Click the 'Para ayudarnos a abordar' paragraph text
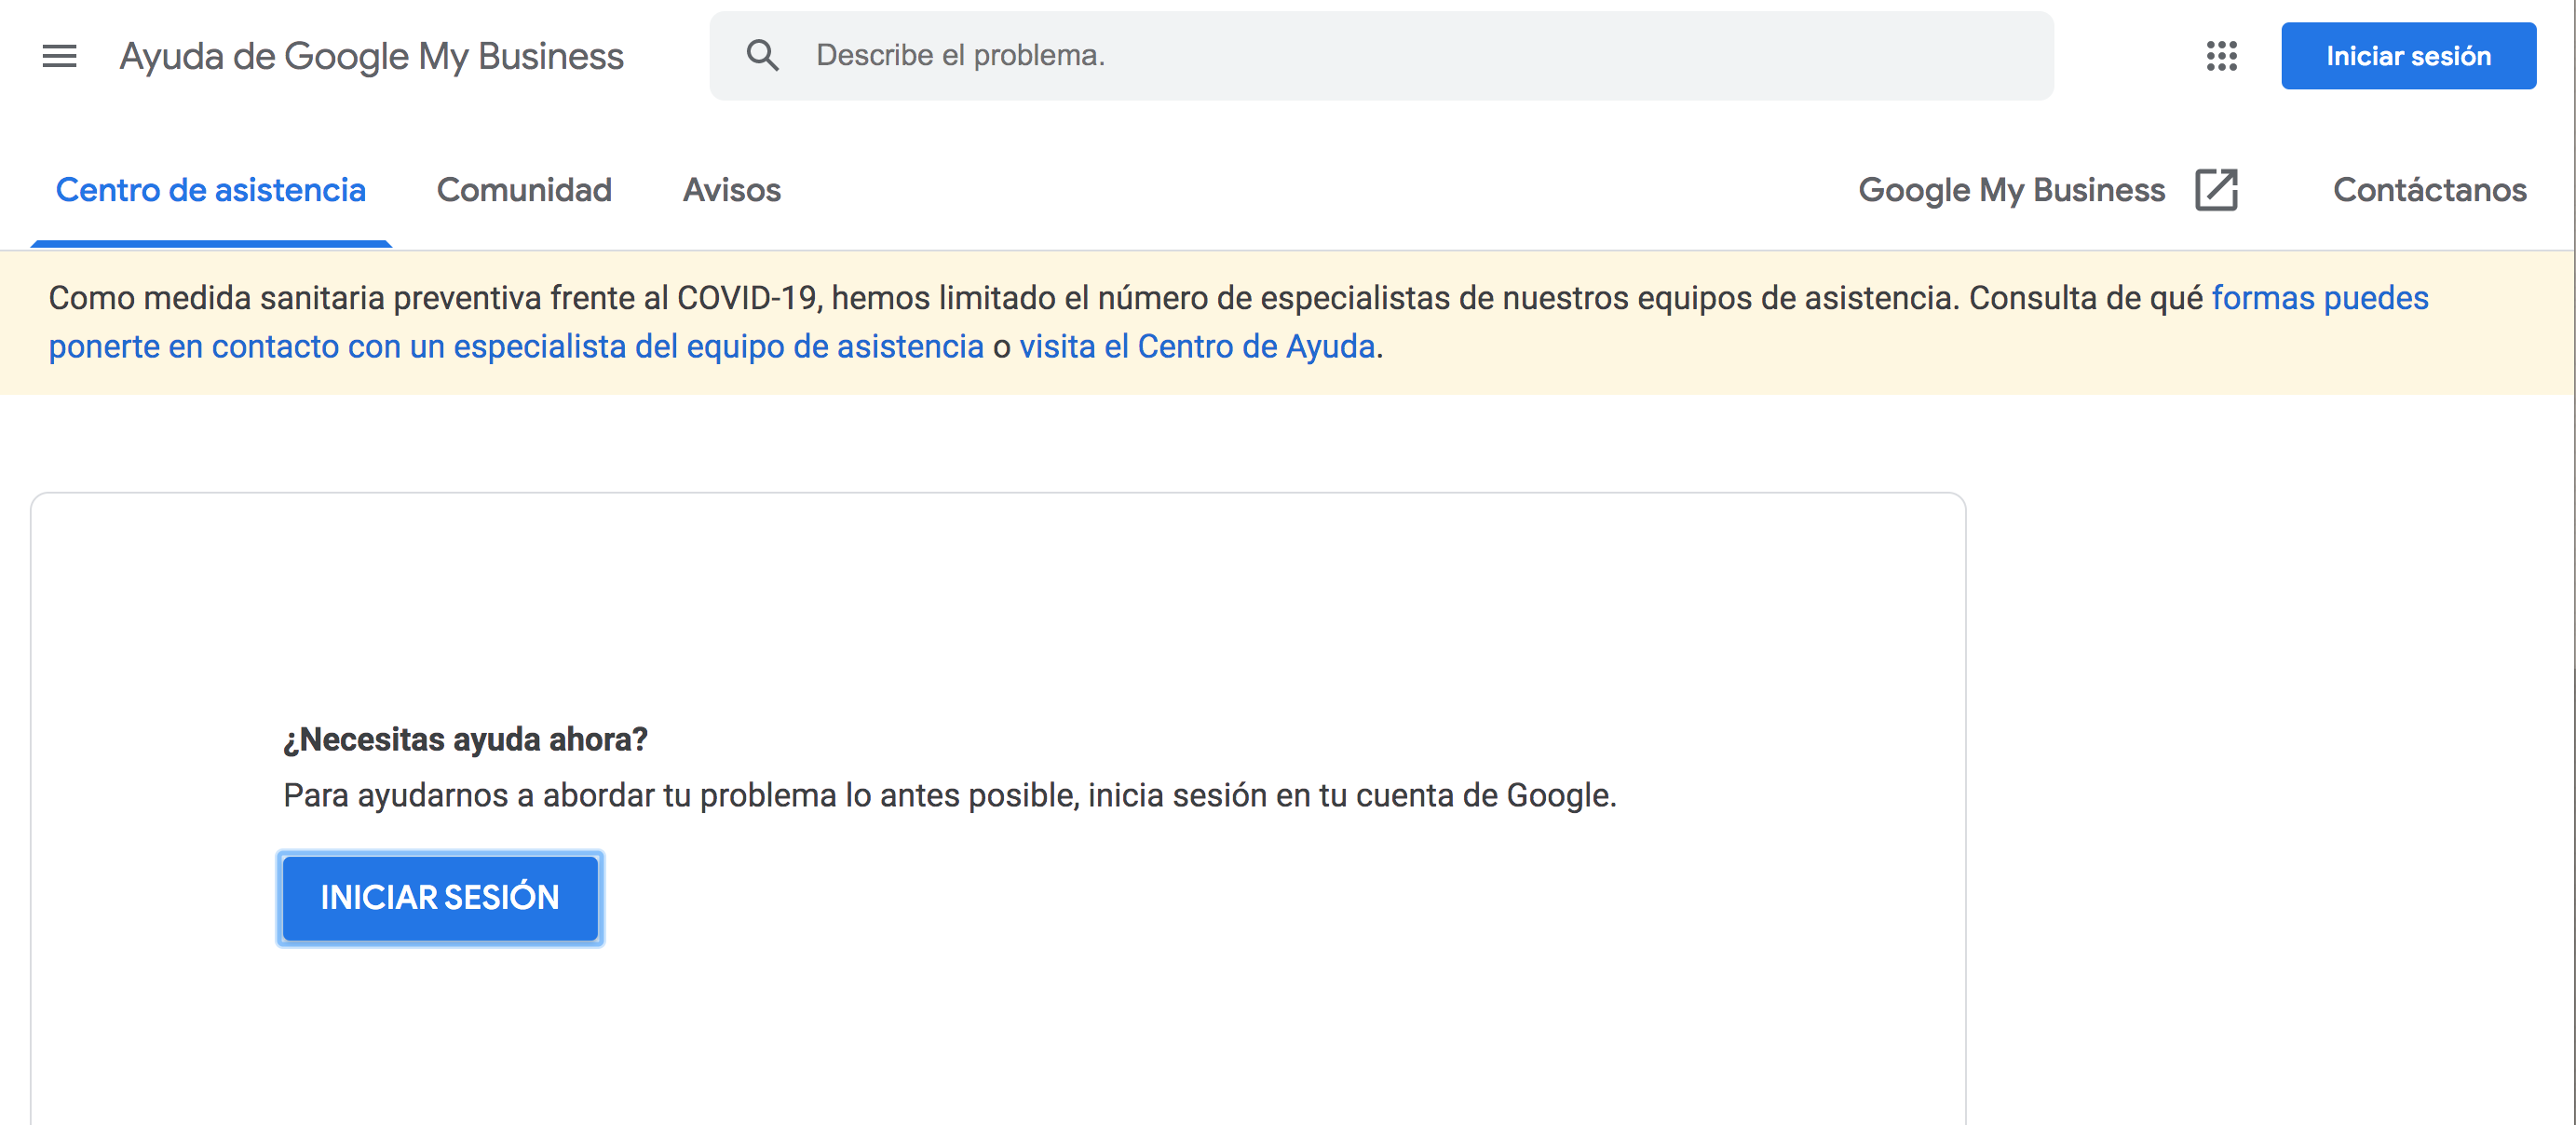The image size is (2576, 1125). click(x=949, y=795)
